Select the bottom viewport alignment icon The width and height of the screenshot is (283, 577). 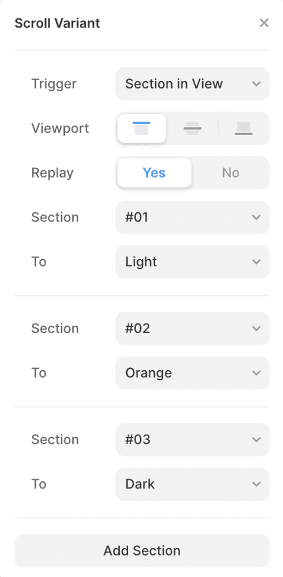click(243, 128)
